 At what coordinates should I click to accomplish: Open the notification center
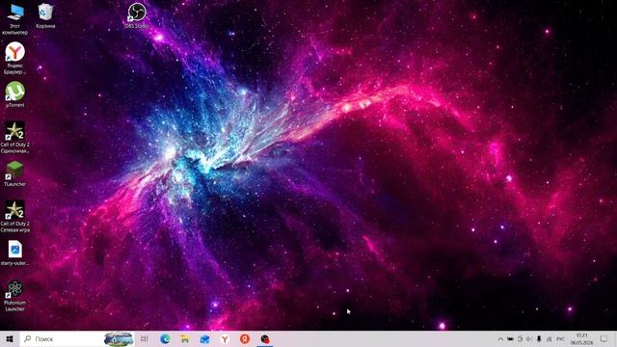click(x=604, y=338)
